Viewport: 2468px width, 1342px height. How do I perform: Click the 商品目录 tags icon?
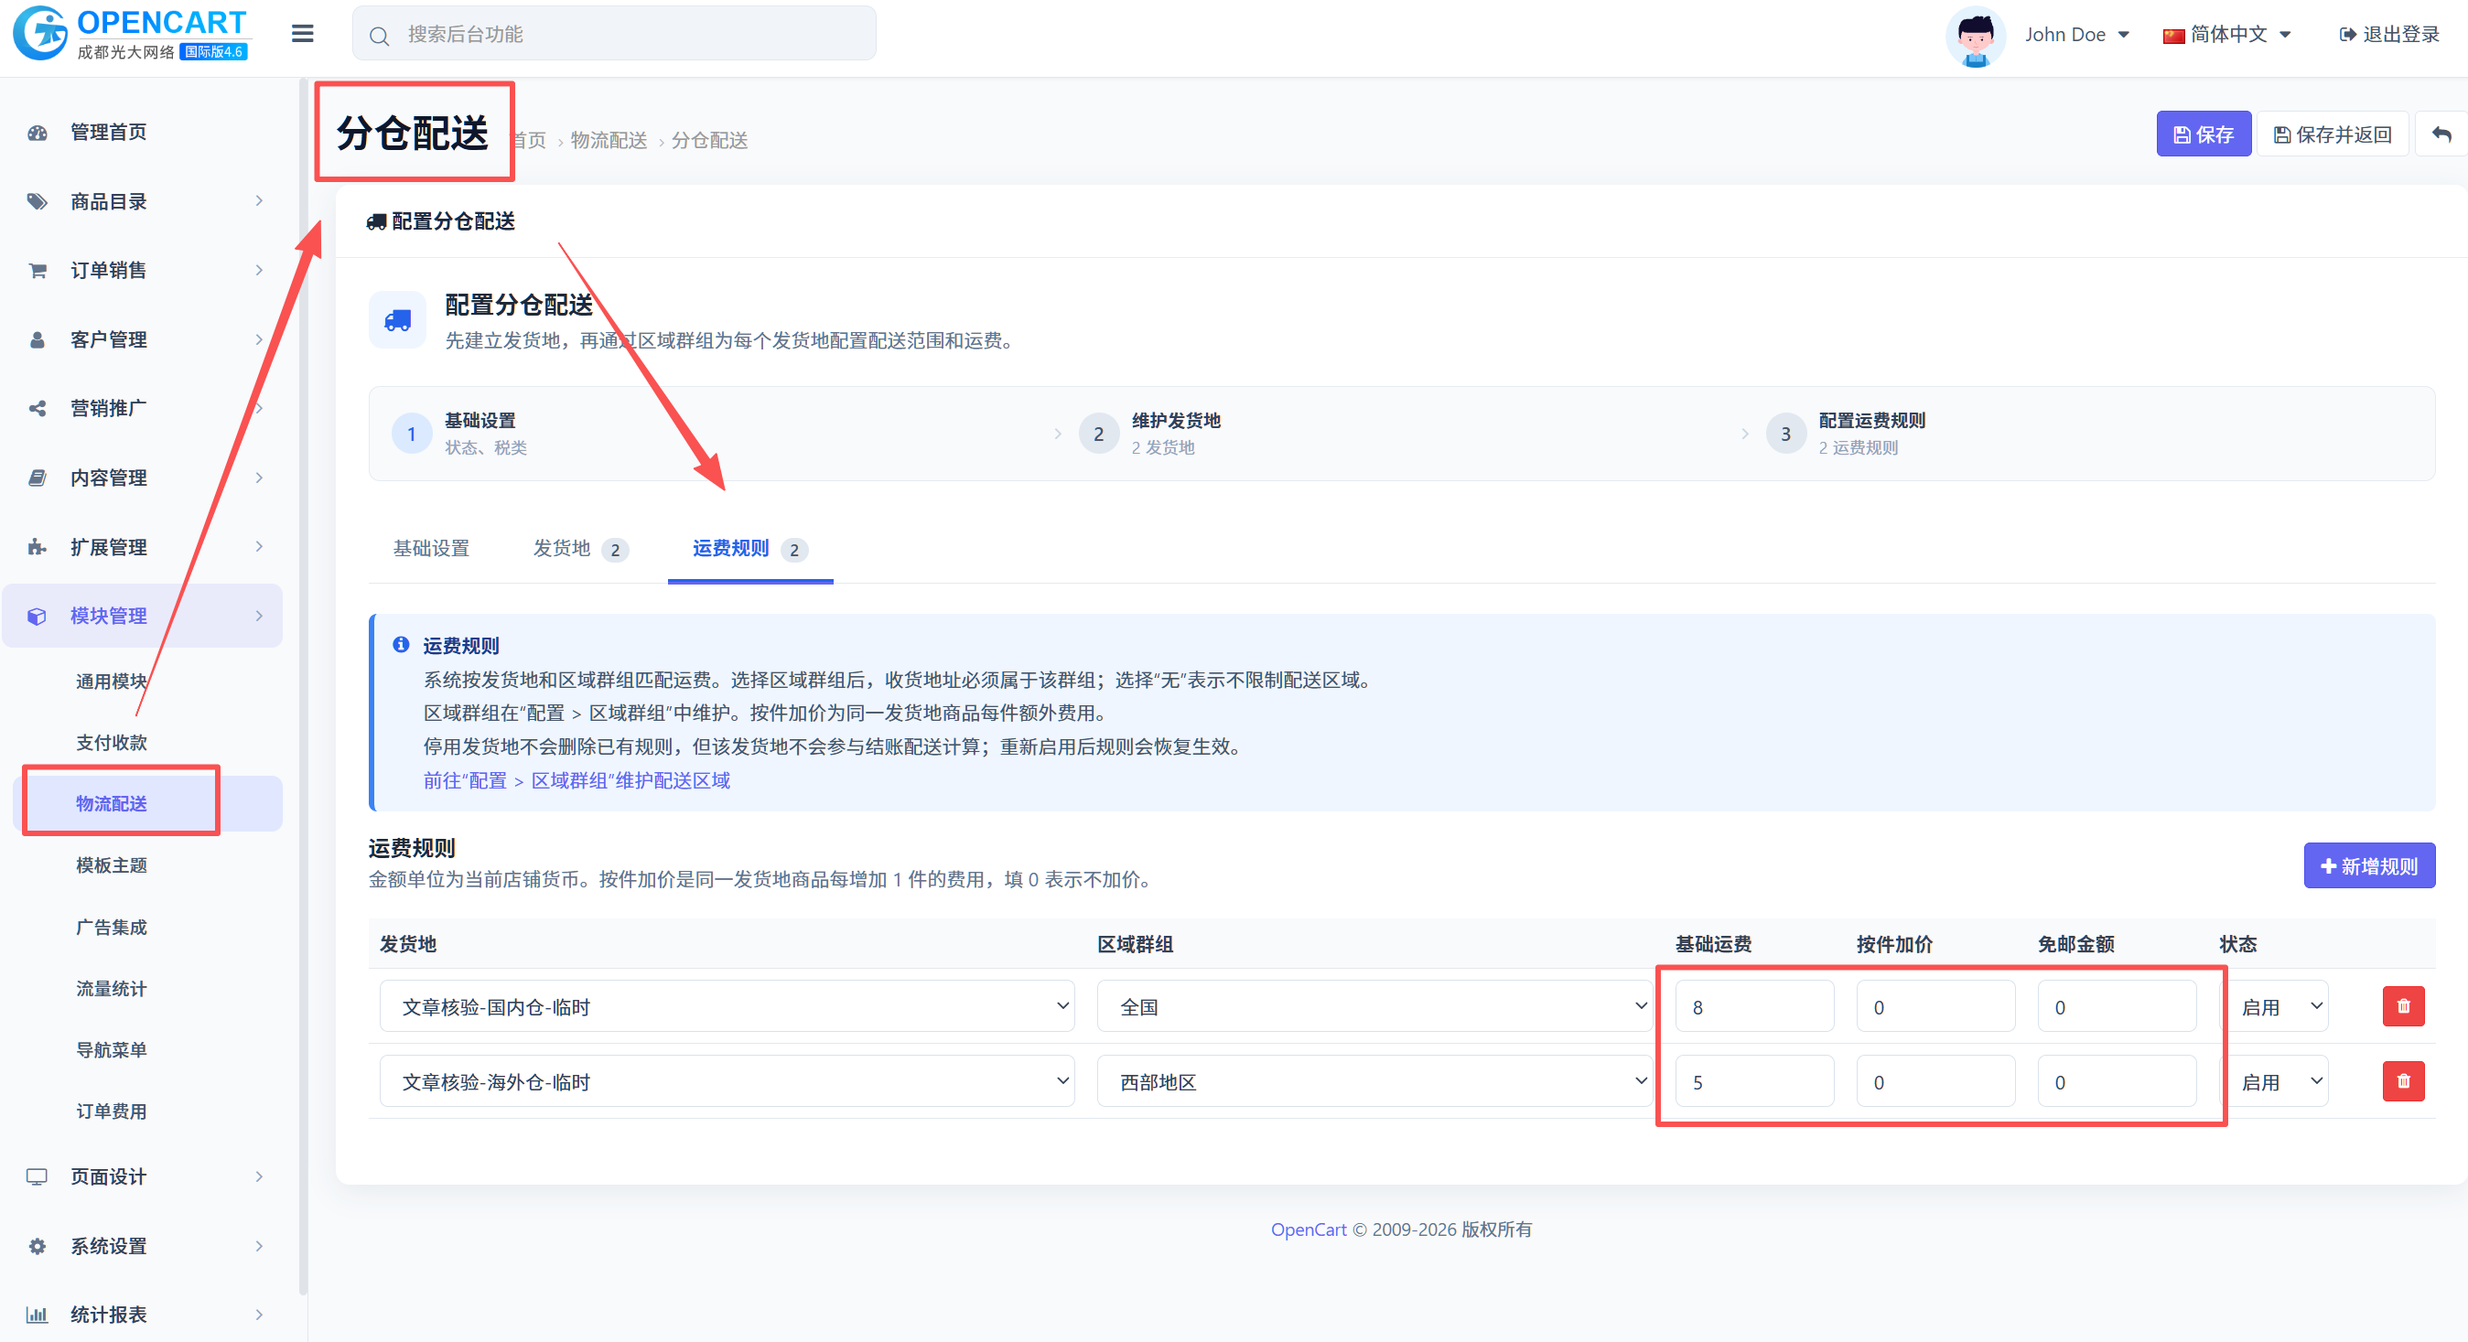pyautogui.click(x=38, y=201)
